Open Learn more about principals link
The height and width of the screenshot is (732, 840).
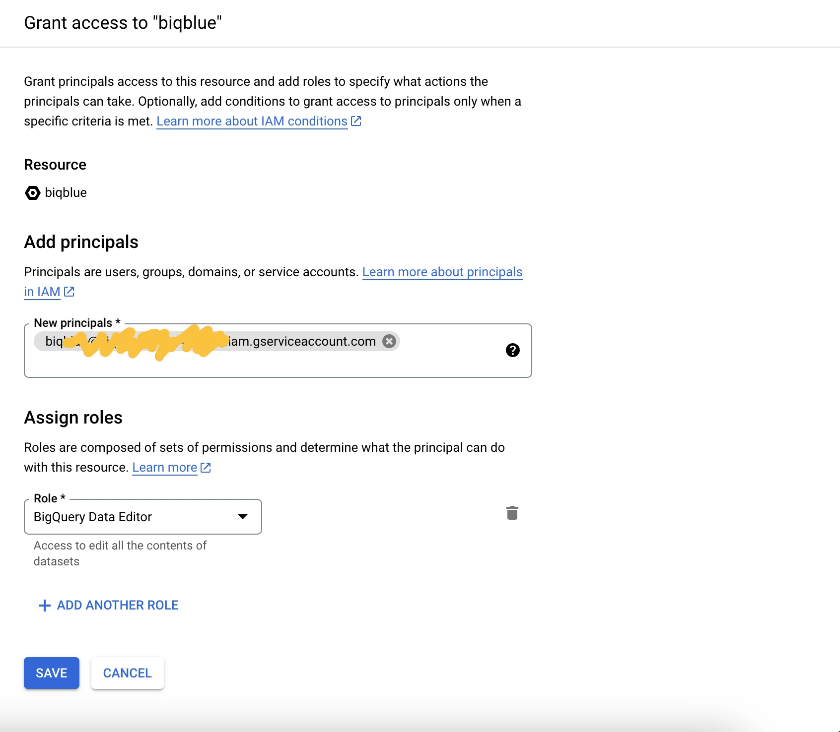click(442, 272)
